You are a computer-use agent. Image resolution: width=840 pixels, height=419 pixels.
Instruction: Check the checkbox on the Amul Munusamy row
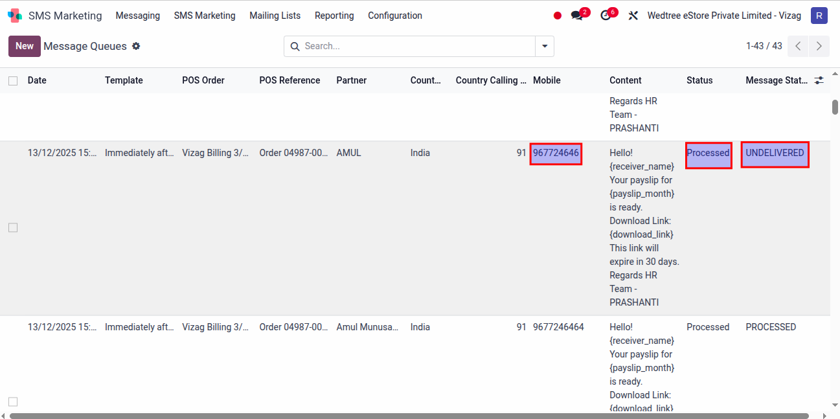tap(12, 402)
